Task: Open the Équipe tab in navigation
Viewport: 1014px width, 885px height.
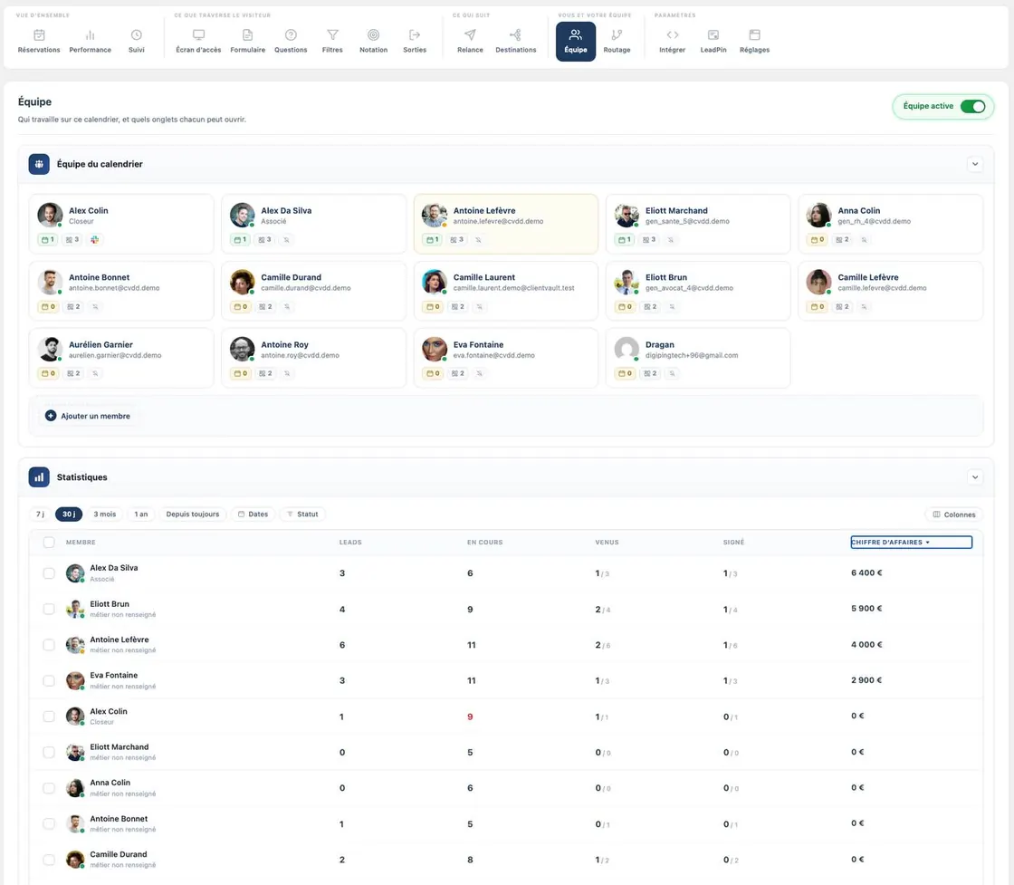Action: point(576,42)
